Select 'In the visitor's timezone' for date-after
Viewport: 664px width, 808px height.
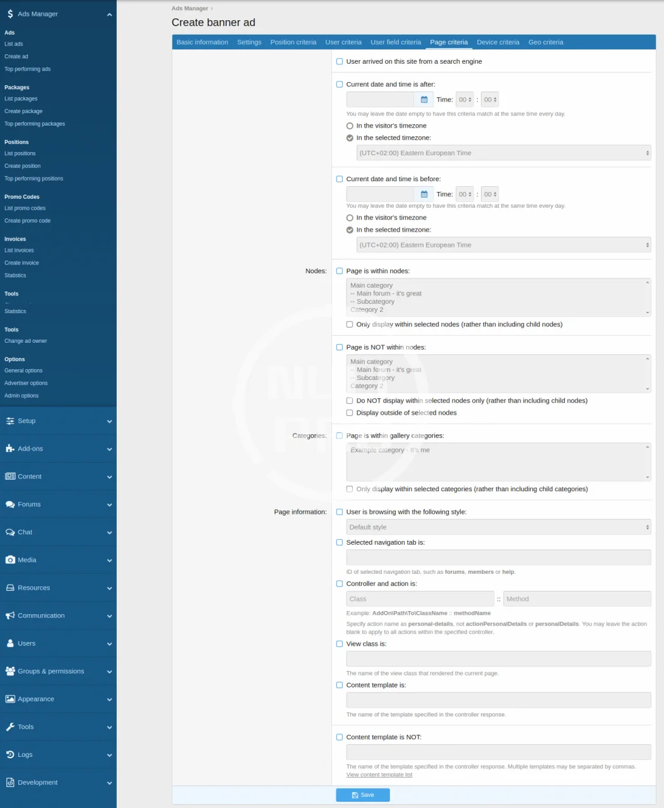pos(350,126)
